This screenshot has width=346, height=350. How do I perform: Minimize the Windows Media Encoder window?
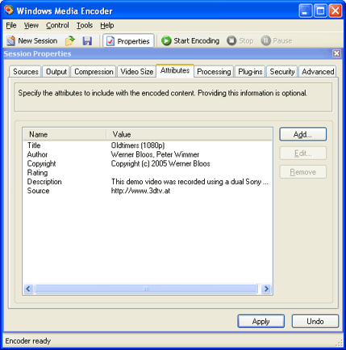[306, 11]
